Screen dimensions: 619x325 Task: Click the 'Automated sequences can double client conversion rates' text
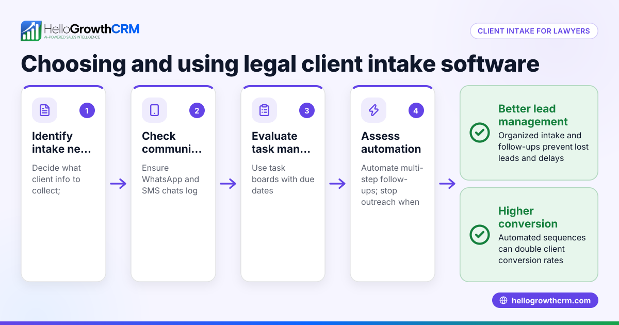542,249
